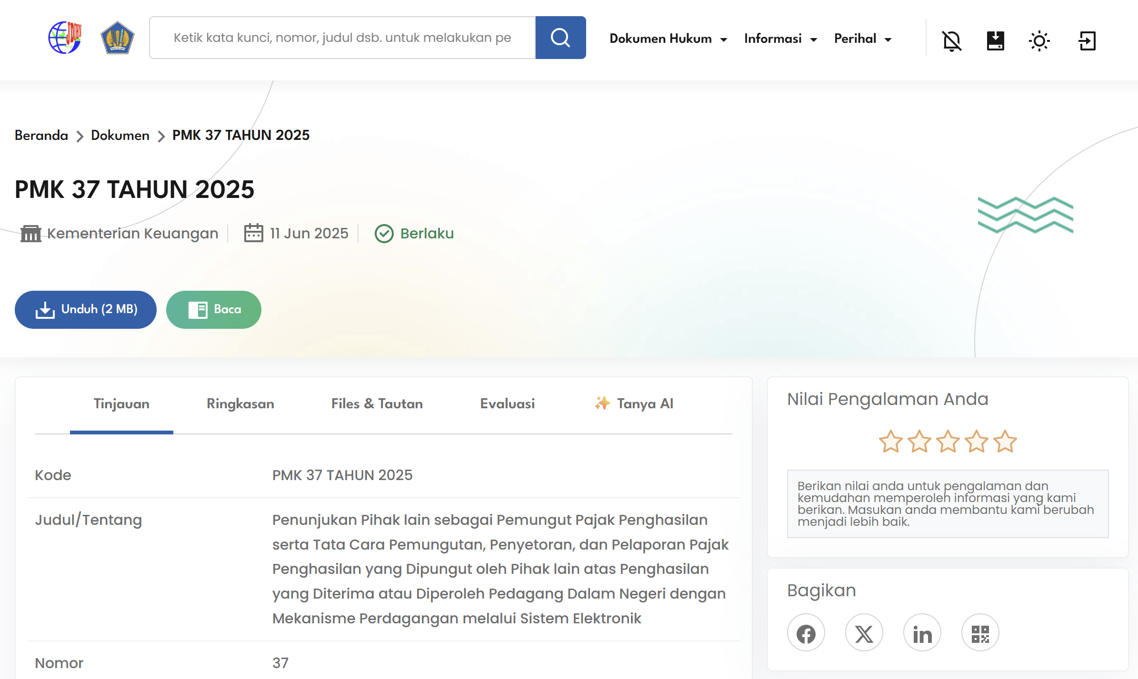Viewport: 1138px width, 679px height.
Task: Click the JDIH globe logo
Action: click(65, 38)
